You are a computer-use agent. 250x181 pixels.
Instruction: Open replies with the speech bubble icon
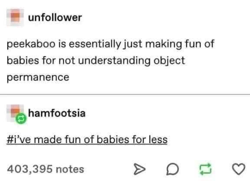(x=172, y=169)
